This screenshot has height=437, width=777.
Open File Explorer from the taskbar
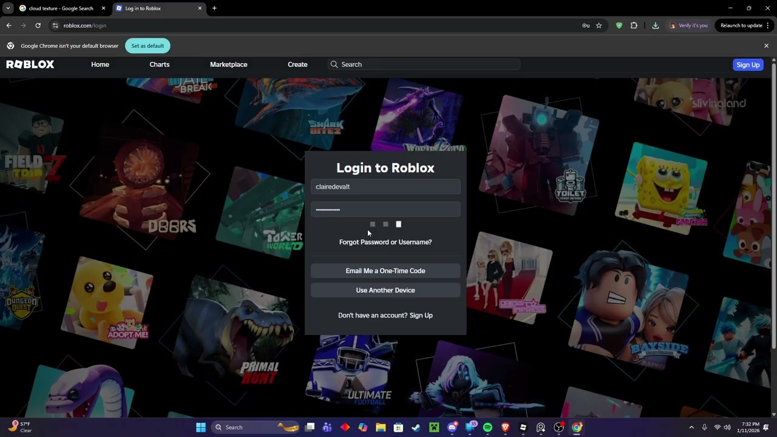[381, 427]
